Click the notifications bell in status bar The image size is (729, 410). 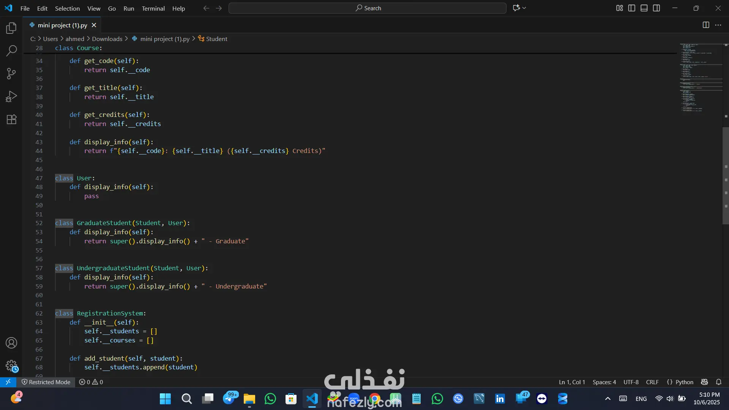(718, 382)
